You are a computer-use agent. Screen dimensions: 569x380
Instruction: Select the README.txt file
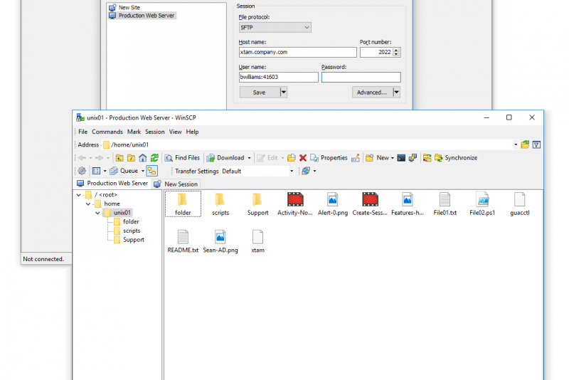point(183,241)
